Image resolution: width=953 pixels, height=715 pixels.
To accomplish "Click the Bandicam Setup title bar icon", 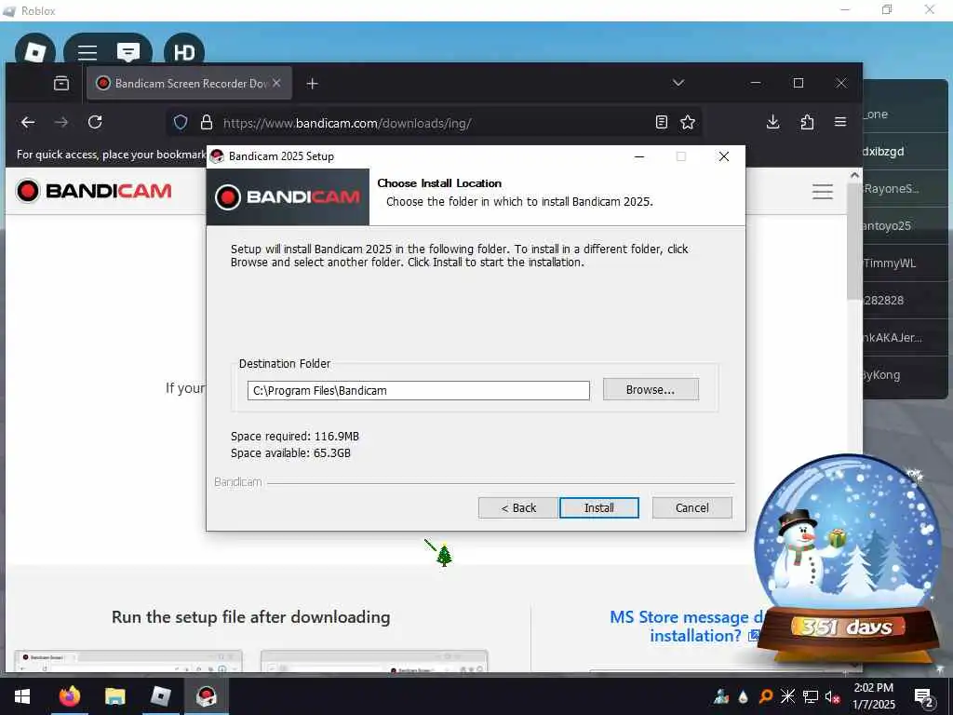I will point(217,156).
